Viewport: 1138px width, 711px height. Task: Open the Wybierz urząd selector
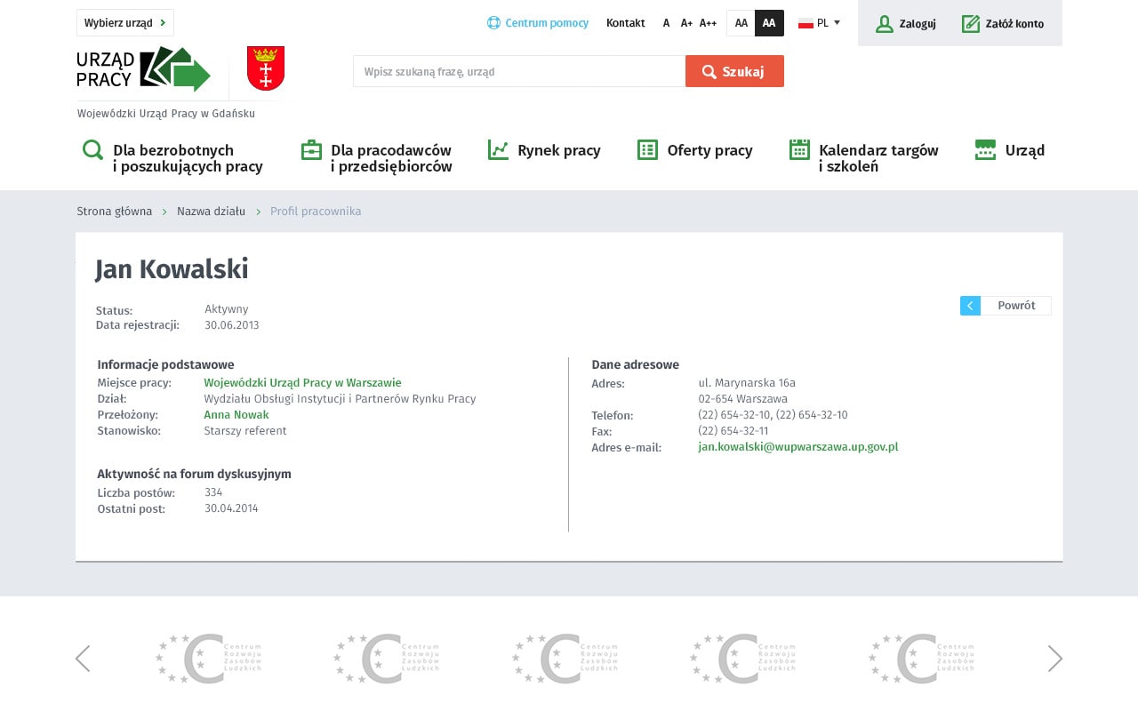125,23
